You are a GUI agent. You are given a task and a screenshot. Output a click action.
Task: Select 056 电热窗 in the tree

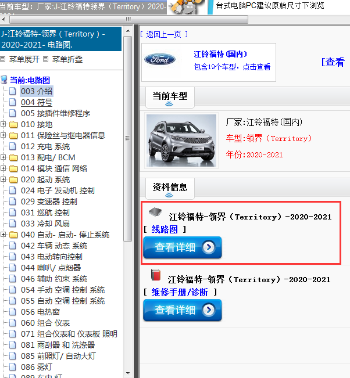coord(40,312)
